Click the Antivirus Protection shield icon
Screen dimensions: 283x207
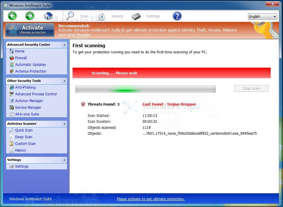(x=12, y=71)
